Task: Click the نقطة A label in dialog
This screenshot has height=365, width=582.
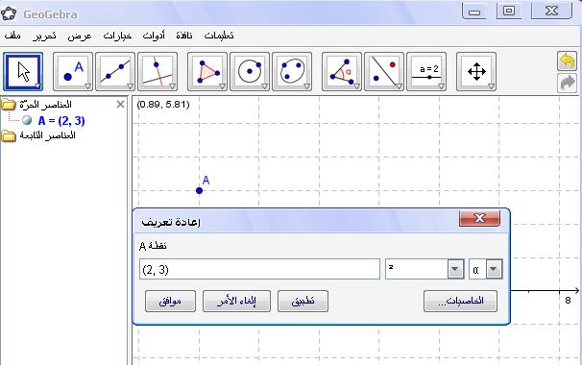Action: 153,246
